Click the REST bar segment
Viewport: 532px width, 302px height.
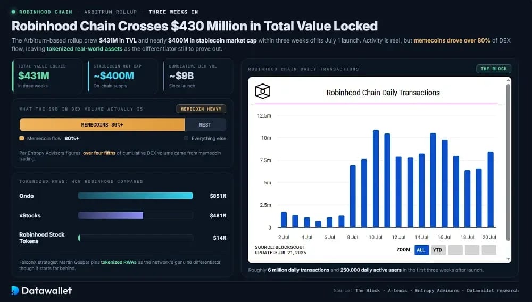tap(205, 125)
